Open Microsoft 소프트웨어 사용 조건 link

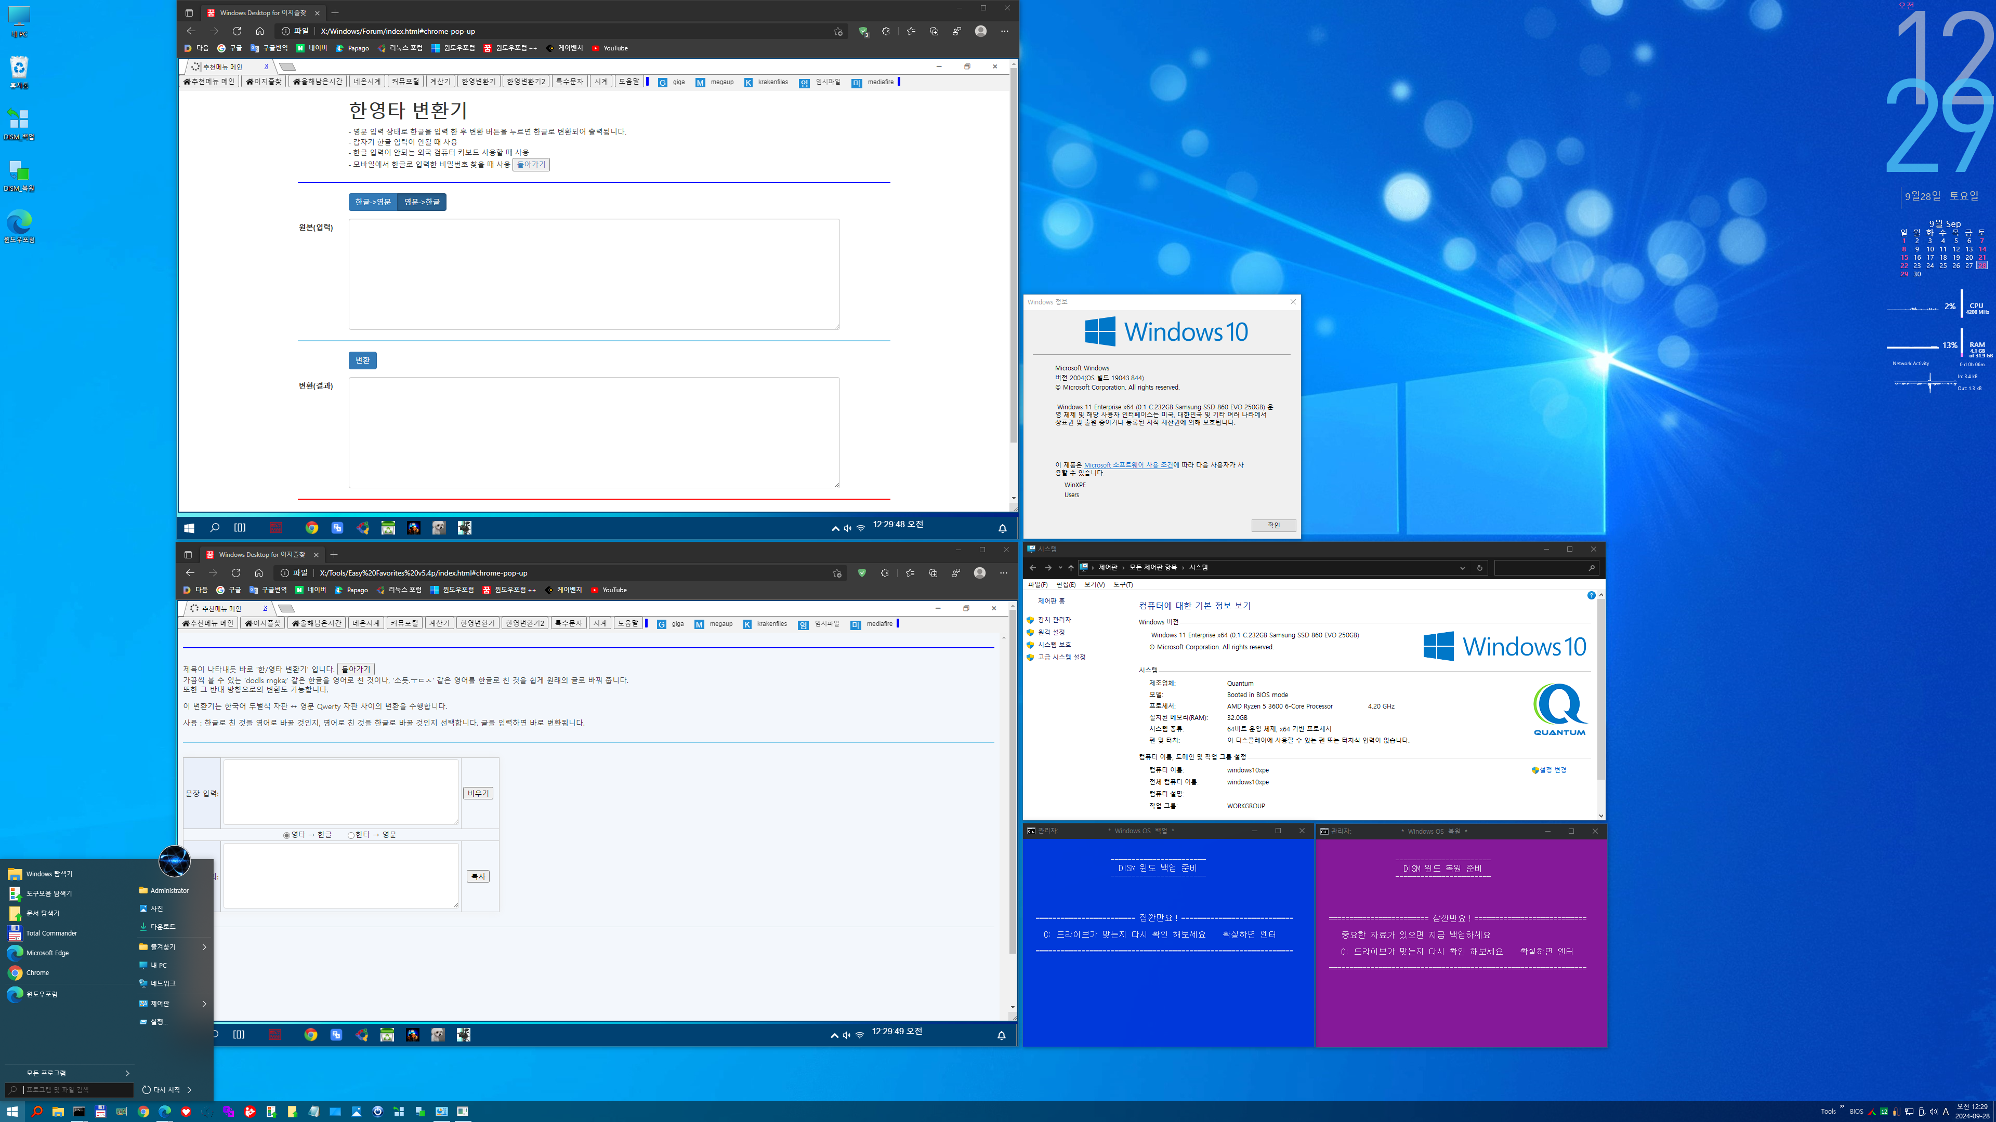click(1128, 464)
